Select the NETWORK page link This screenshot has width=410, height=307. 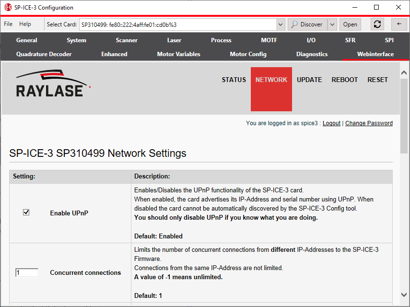tap(271, 89)
